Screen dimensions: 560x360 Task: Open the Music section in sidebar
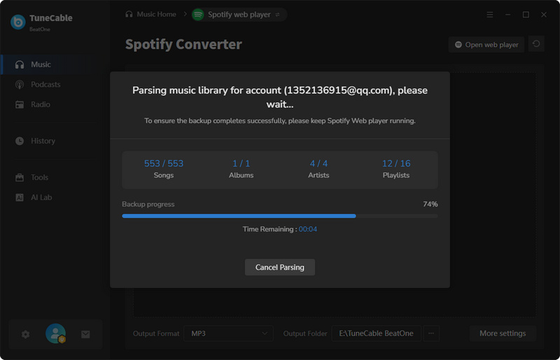tap(55, 64)
